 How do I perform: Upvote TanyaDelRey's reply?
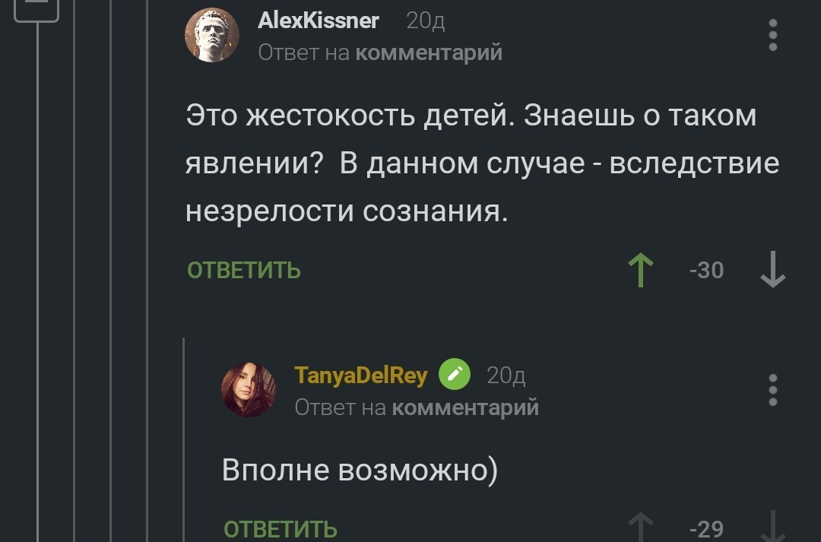[641, 528]
